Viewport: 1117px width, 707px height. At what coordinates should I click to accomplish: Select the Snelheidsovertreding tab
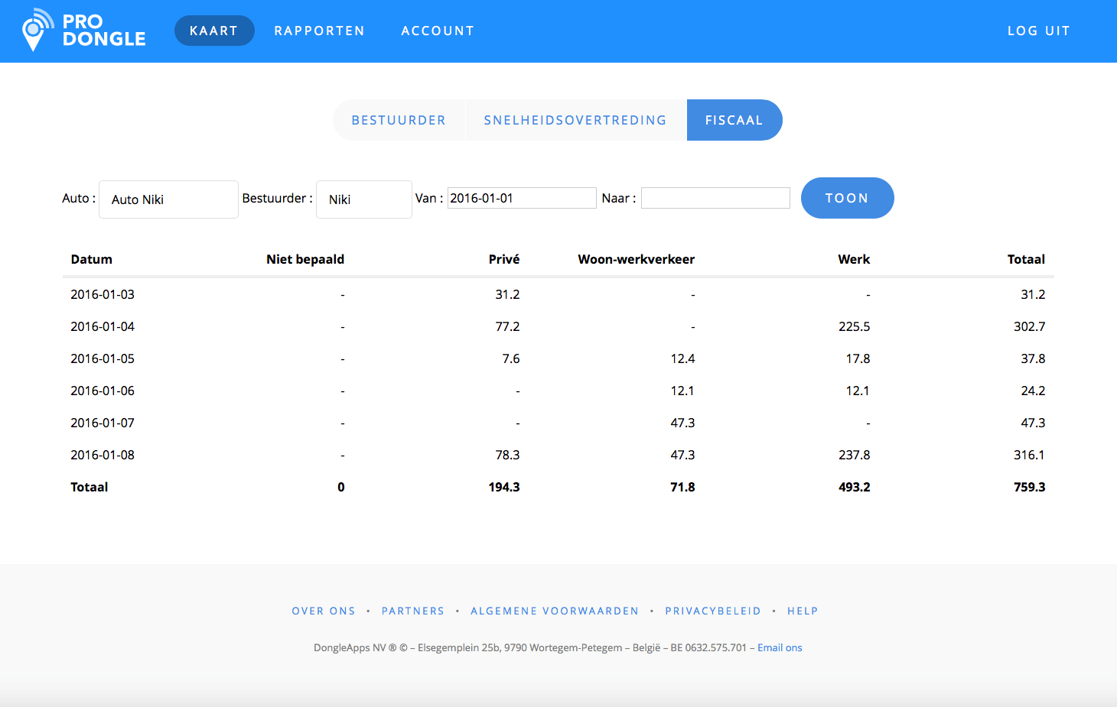(x=575, y=120)
